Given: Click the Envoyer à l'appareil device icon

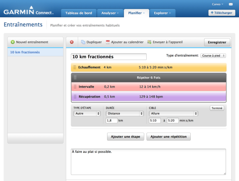Looking at the screenshot, I should click(149, 42).
